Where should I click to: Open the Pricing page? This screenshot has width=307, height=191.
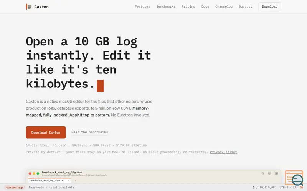[188, 6]
